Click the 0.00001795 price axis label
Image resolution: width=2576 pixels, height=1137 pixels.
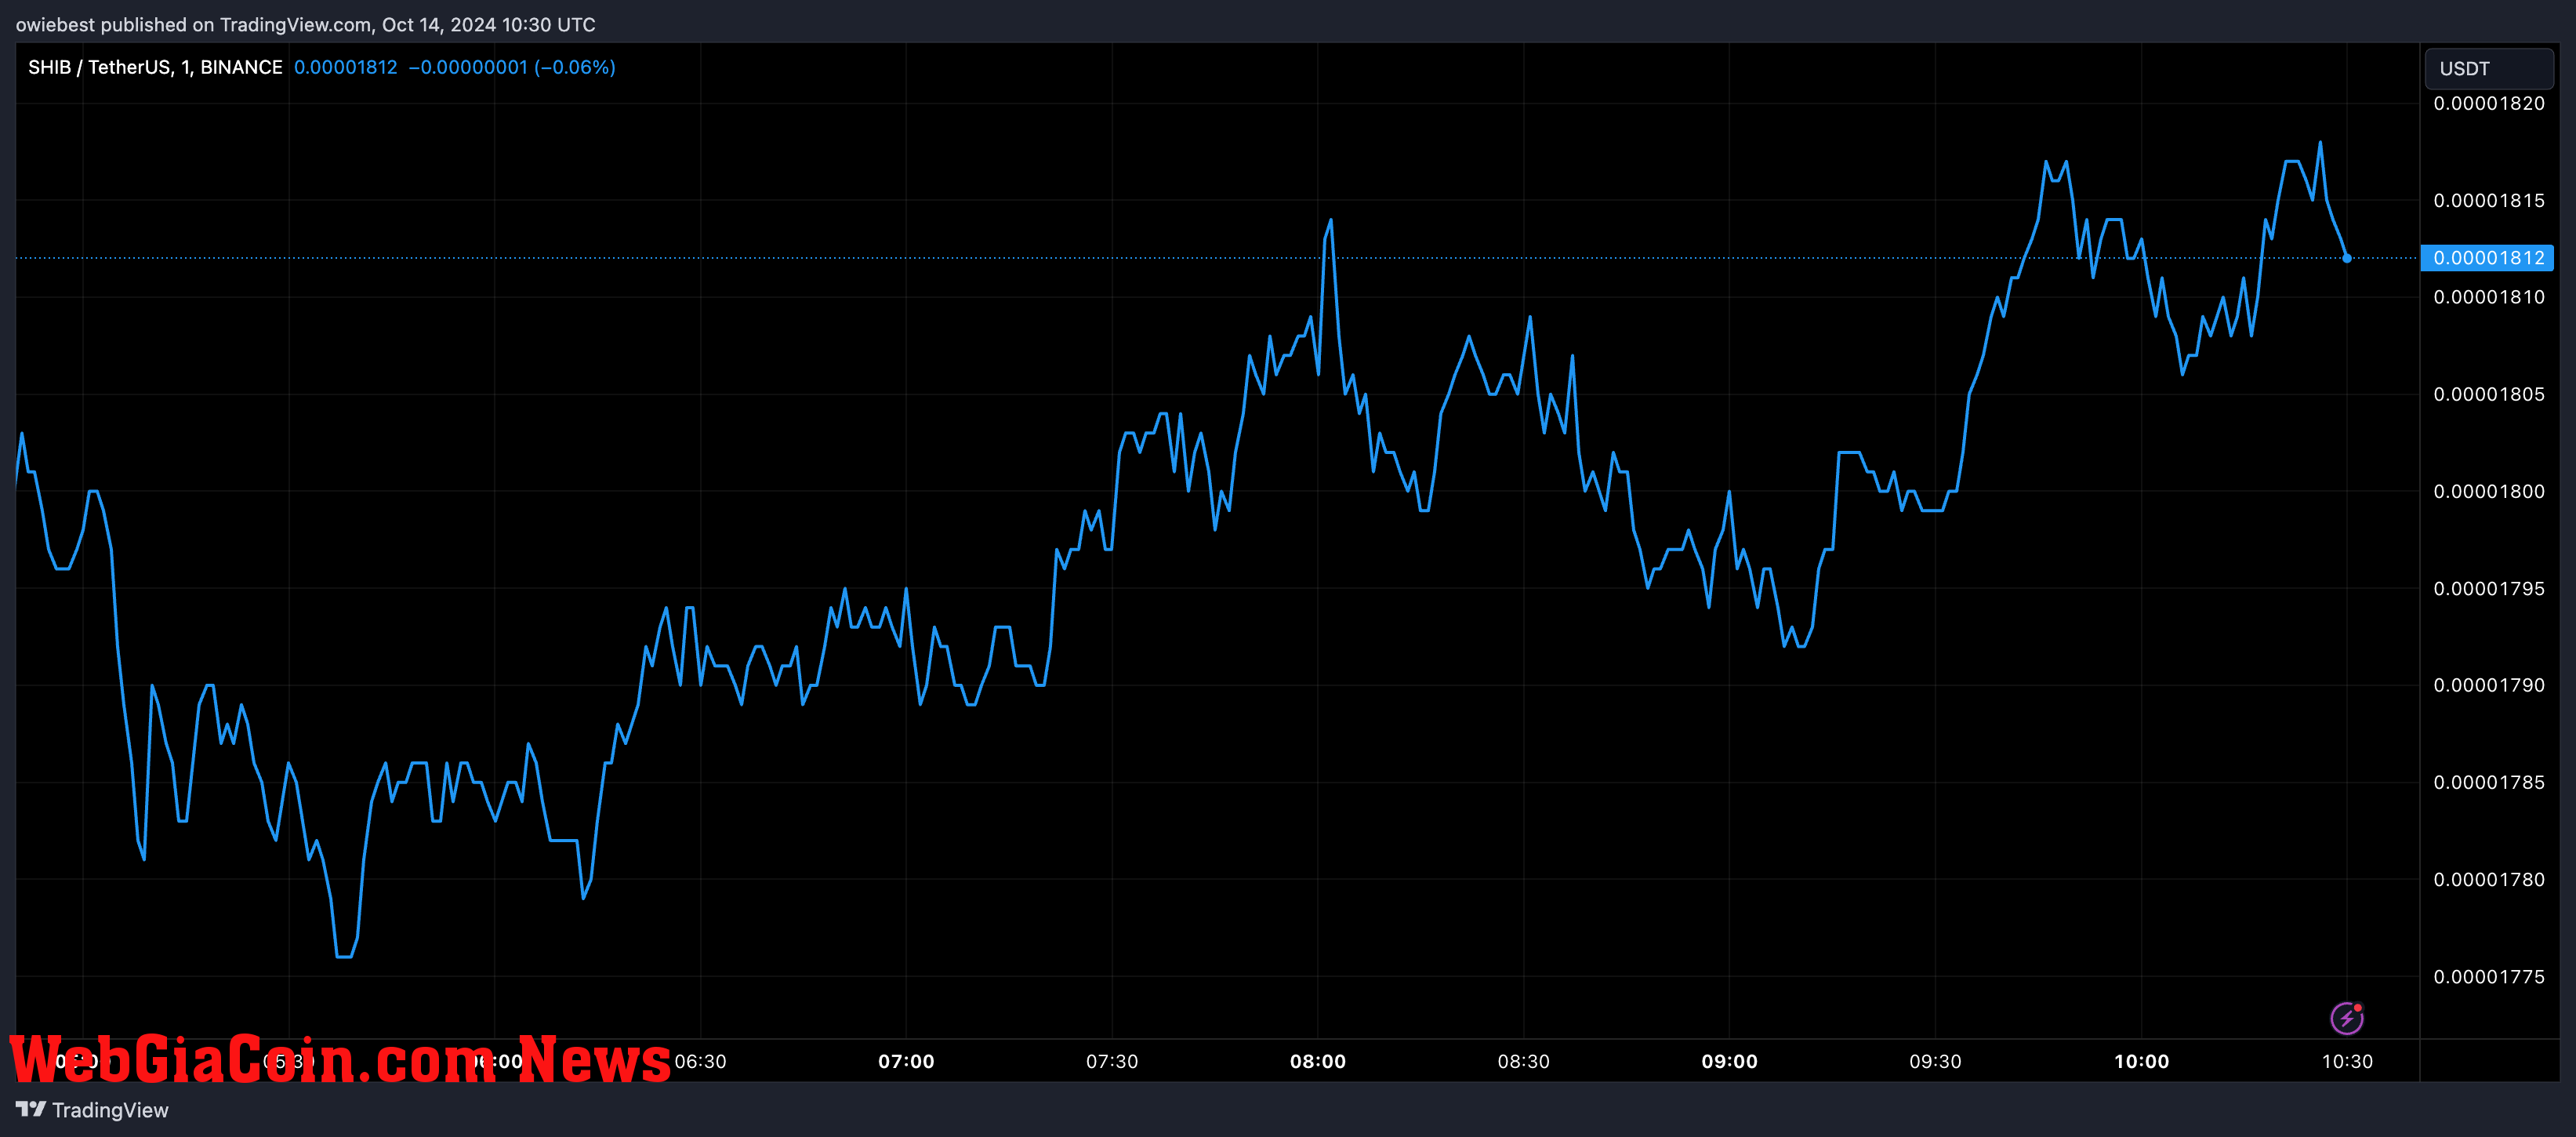pos(2488,588)
